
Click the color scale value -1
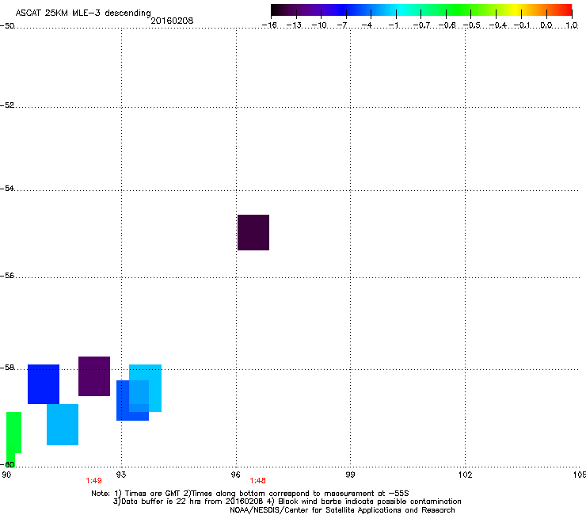click(393, 25)
